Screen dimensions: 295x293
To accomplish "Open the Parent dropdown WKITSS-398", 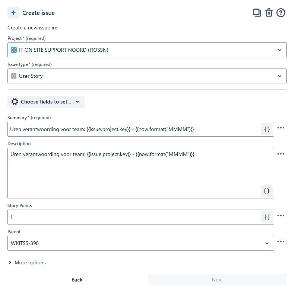I will coord(141,243).
